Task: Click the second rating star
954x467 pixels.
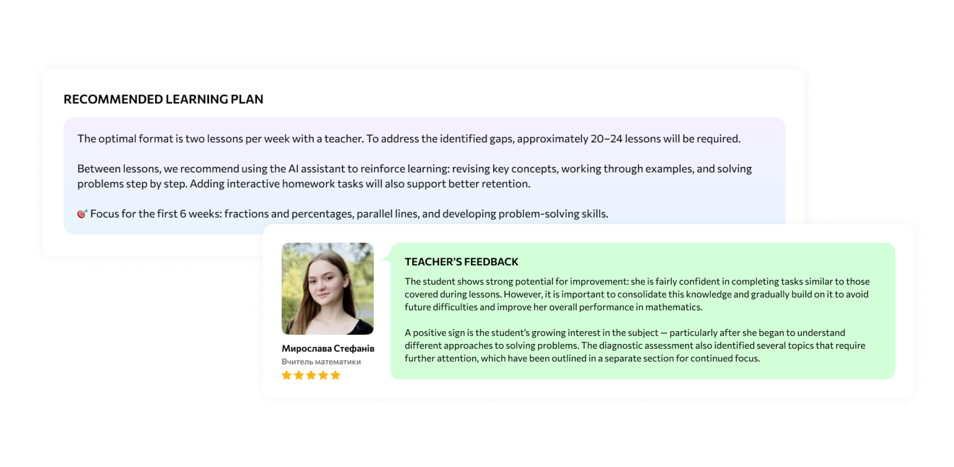Action: 299,375
